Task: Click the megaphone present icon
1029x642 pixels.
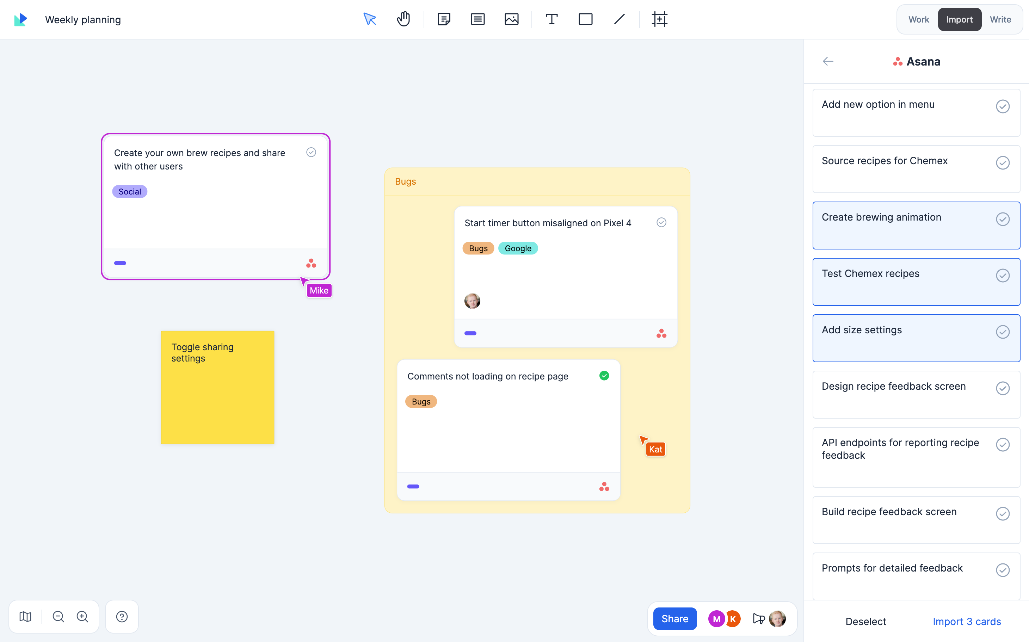Action: tap(758, 619)
